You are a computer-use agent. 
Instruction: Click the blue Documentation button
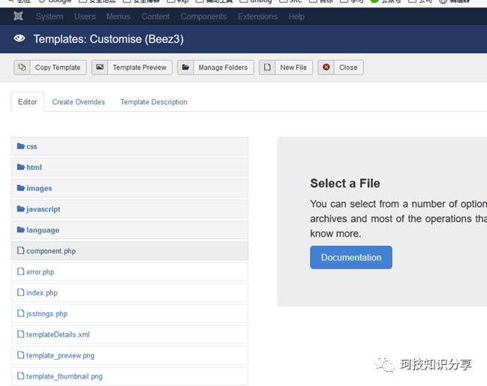click(x=351, y=257)
